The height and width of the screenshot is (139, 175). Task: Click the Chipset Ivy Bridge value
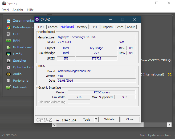click(x=96, y=48)
